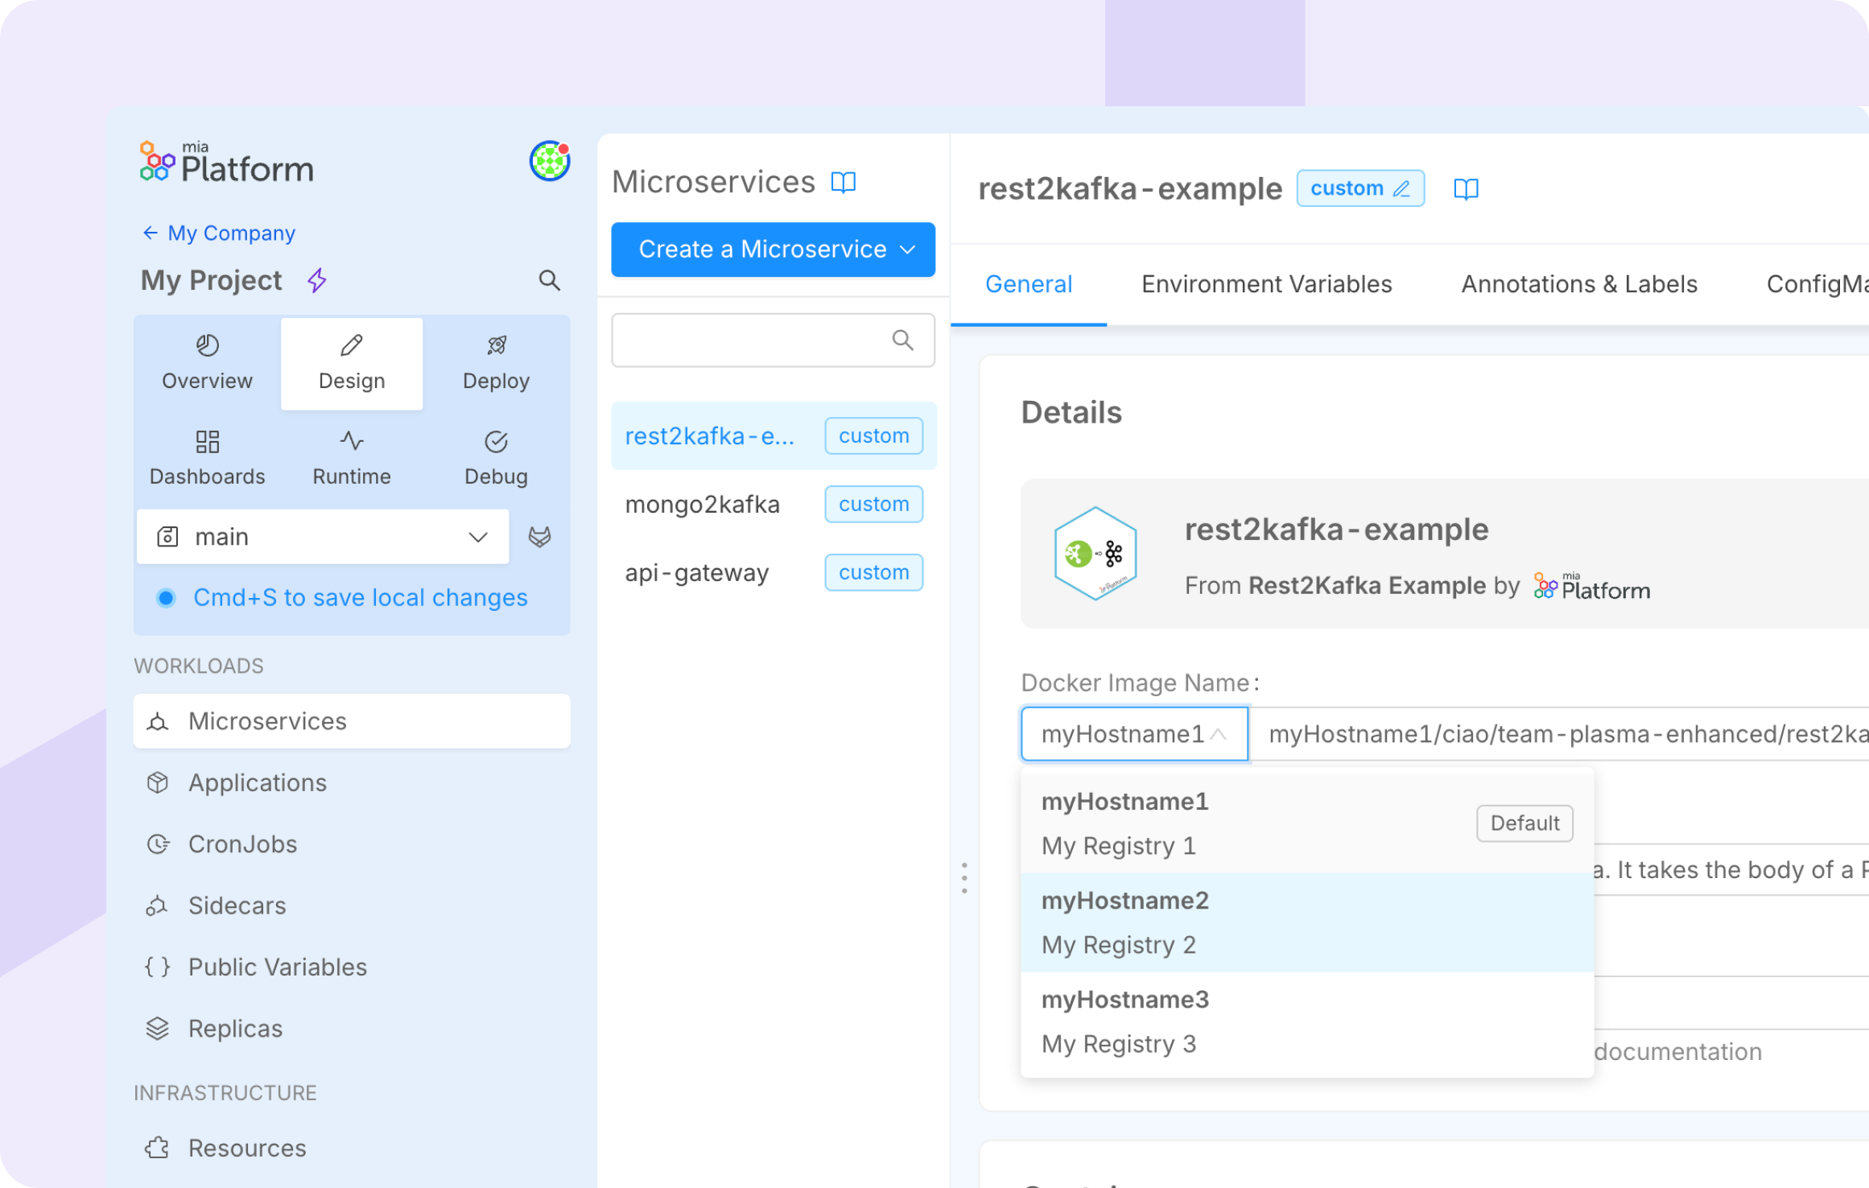This screenshot has width=1869, height=1188.
Task: Click the GitLab fox icon beside branch selector
Action: (541, 537)
